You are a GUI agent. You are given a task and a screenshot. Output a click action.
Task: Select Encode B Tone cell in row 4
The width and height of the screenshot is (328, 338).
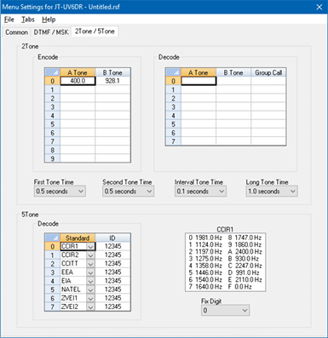pyautogui.click(x=112, y=116)
